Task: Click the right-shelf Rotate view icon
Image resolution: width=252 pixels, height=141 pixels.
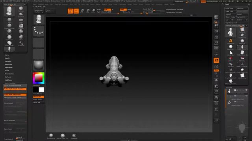Action: 216,98
